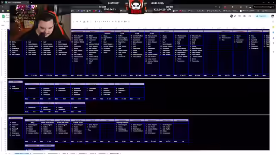Click the blue Share button
This screenshot has height=155, width=276.
tap(261, 16)
